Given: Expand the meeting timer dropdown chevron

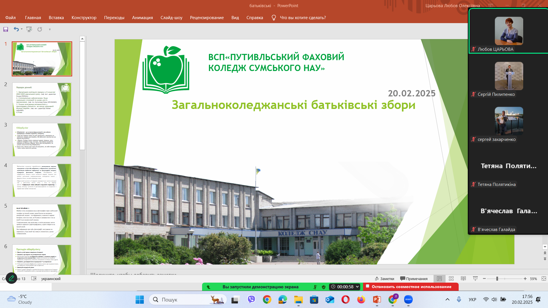Looking at the screenshot, I should tap(357, 287).
